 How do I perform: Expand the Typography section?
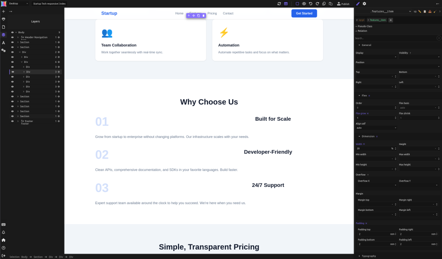click(369, 256)
